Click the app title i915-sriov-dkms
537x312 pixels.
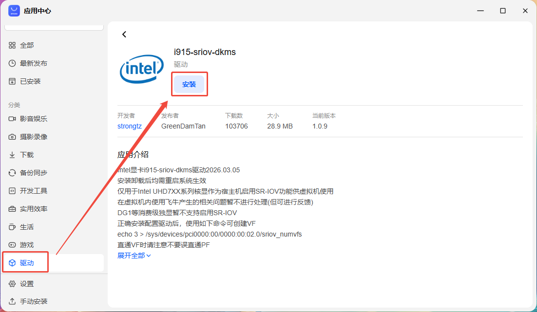click(x=205, y=52)
